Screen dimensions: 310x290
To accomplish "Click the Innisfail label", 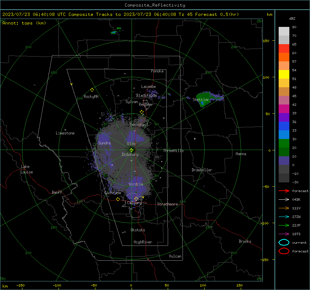I will (139, 125).
